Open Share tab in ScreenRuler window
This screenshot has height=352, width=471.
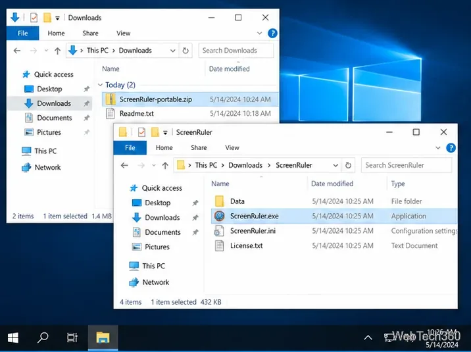(199, 148)
